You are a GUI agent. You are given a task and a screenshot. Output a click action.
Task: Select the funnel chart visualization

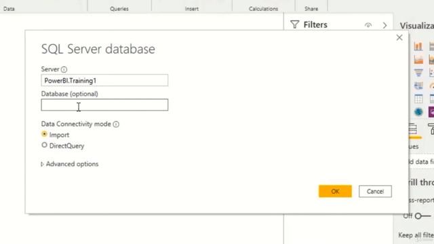click(418, 73)
